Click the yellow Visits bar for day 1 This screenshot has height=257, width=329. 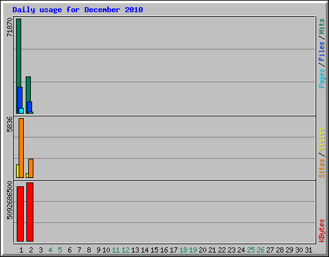[x=17, y=171]
